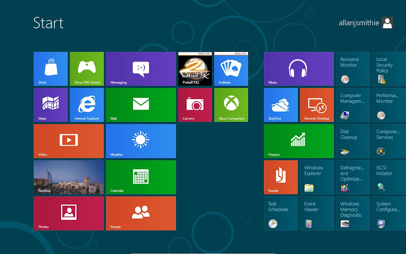
Task: Launch Pinball FX2 game tile
Action: 195,69
